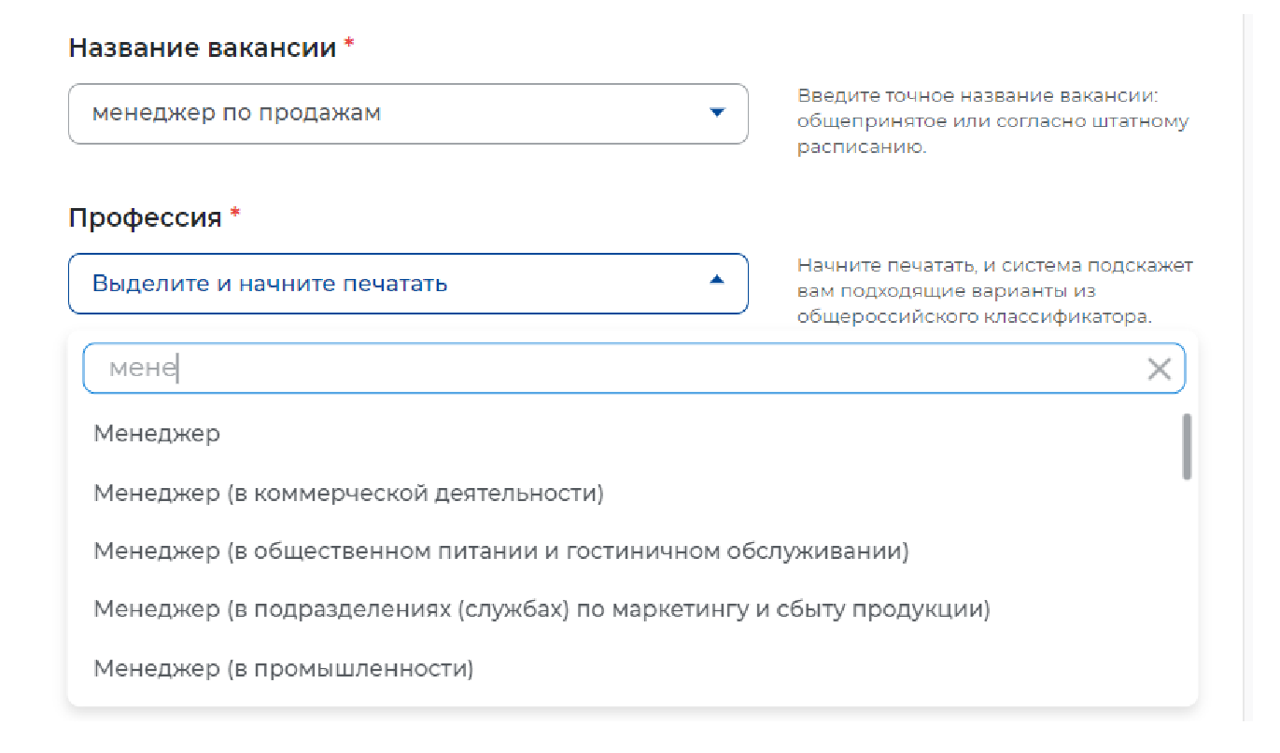Clear the profession search with the X icon
Screen dimensions: 1280x753
(1159, 370)
